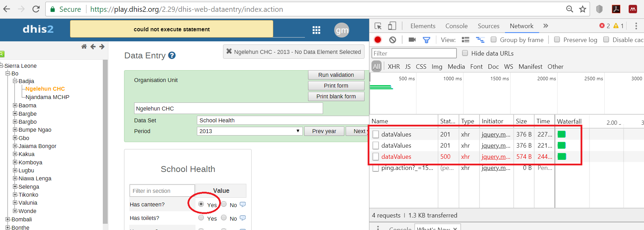The image size is (644, 230).
Task: Select No for Has canteen
Action: (224, 204)
